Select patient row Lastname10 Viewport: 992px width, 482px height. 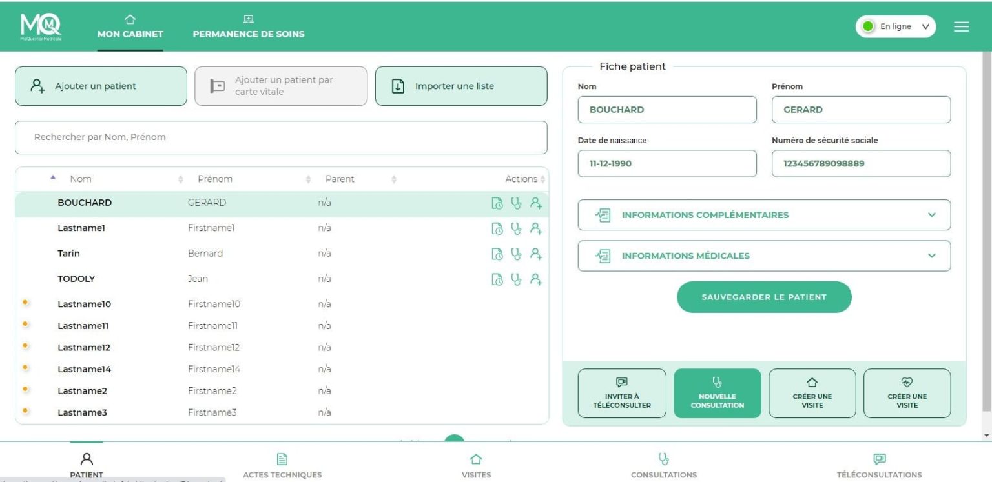pyautogui.click(x=282, y=304)
